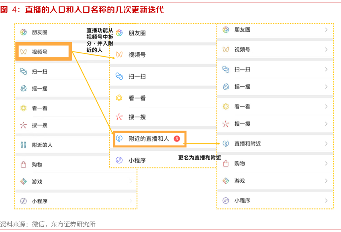Select 搜一搜 label in first panel
341x232 pixels.
[x=40, y=125]
